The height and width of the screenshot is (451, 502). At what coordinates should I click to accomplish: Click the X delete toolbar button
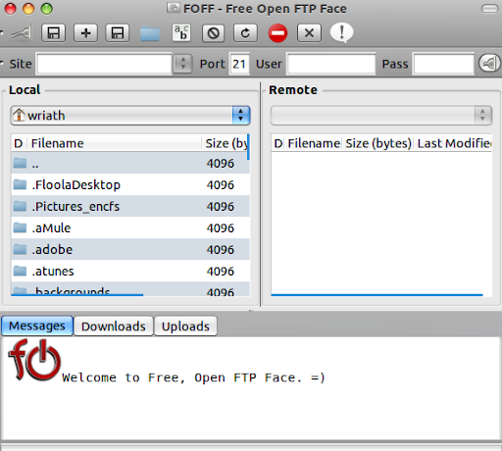tap(309, 33)
